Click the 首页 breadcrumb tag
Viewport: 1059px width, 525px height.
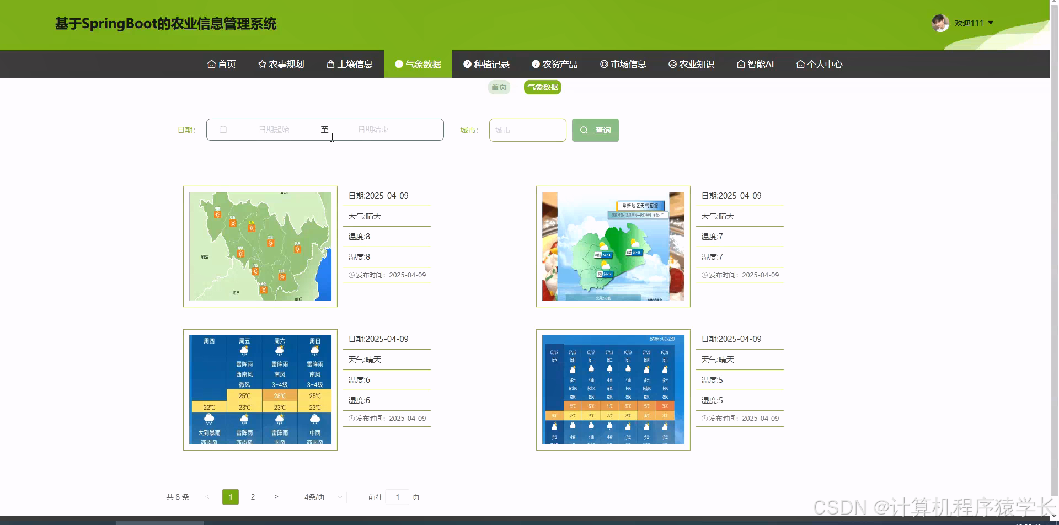[499, 87]
